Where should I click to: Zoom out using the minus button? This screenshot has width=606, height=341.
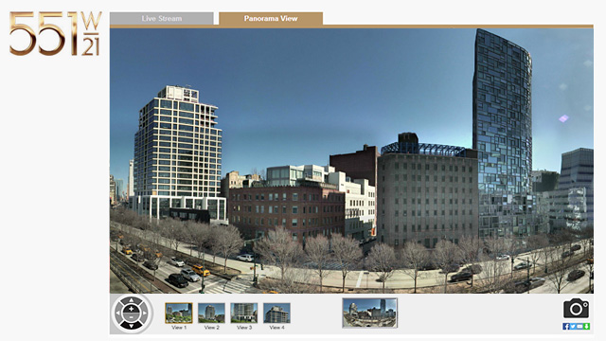tap(132, 318)
